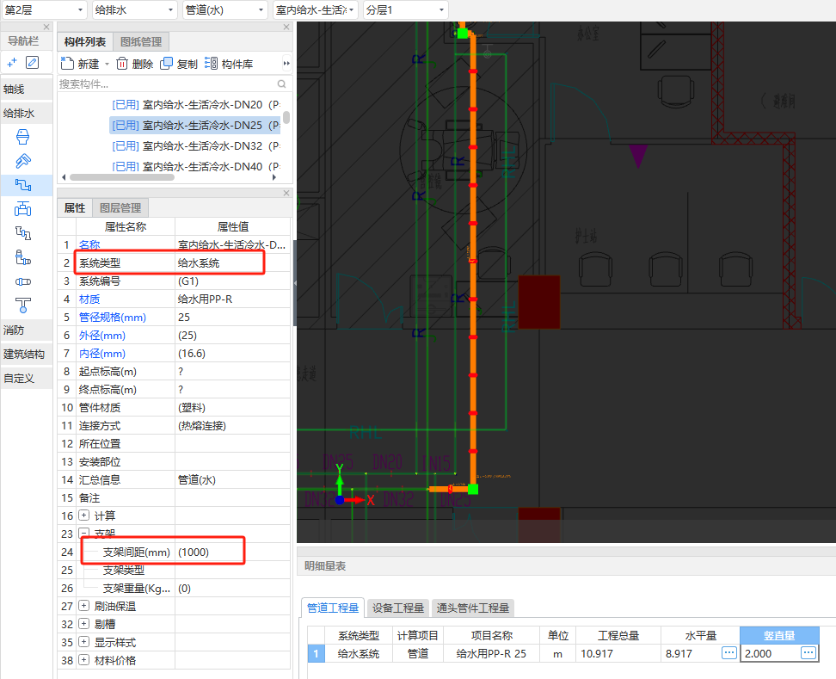
Task: Switch to the 图纸管理 tab
Action: point(141,41)
